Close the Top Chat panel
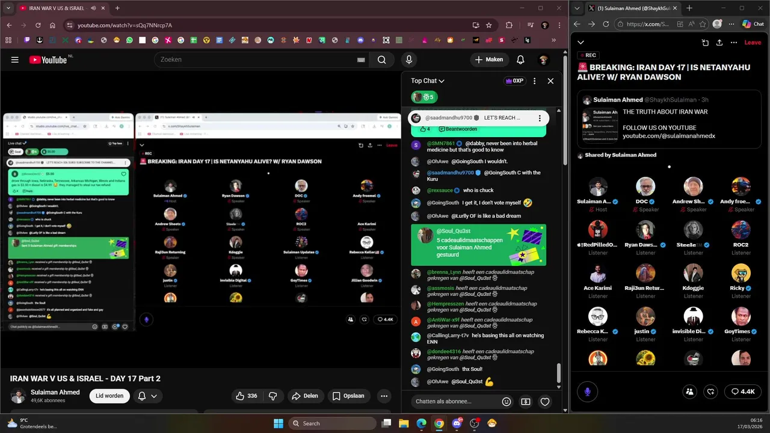The height and width of the screenshot is (433, 770). 550,81
